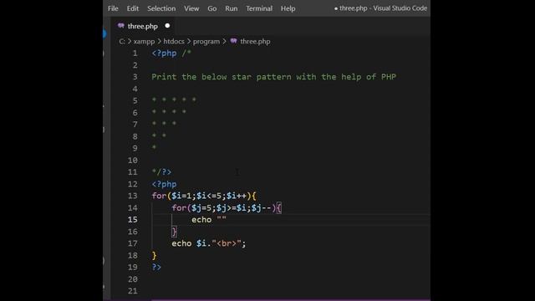Click the '*/?>' comment end on line 11
Screen dimensions: 535x301
pyautogui.click(x=161, y=172)
